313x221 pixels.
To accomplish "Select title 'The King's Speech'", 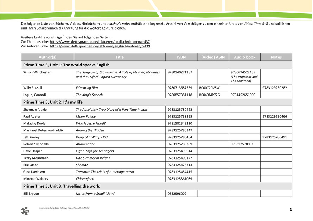I will click(89, 95).
